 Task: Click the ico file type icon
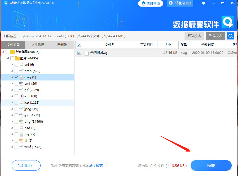(21, 103)
